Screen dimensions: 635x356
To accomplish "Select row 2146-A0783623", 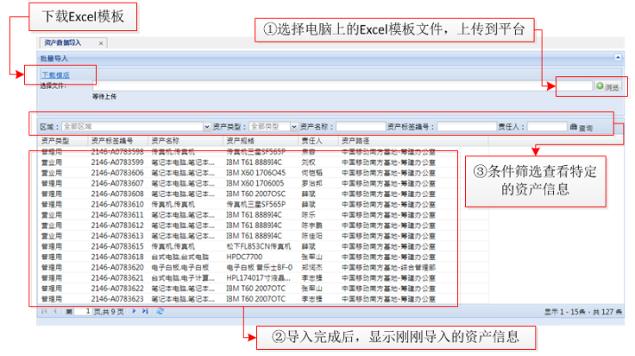I will (263, 299).
